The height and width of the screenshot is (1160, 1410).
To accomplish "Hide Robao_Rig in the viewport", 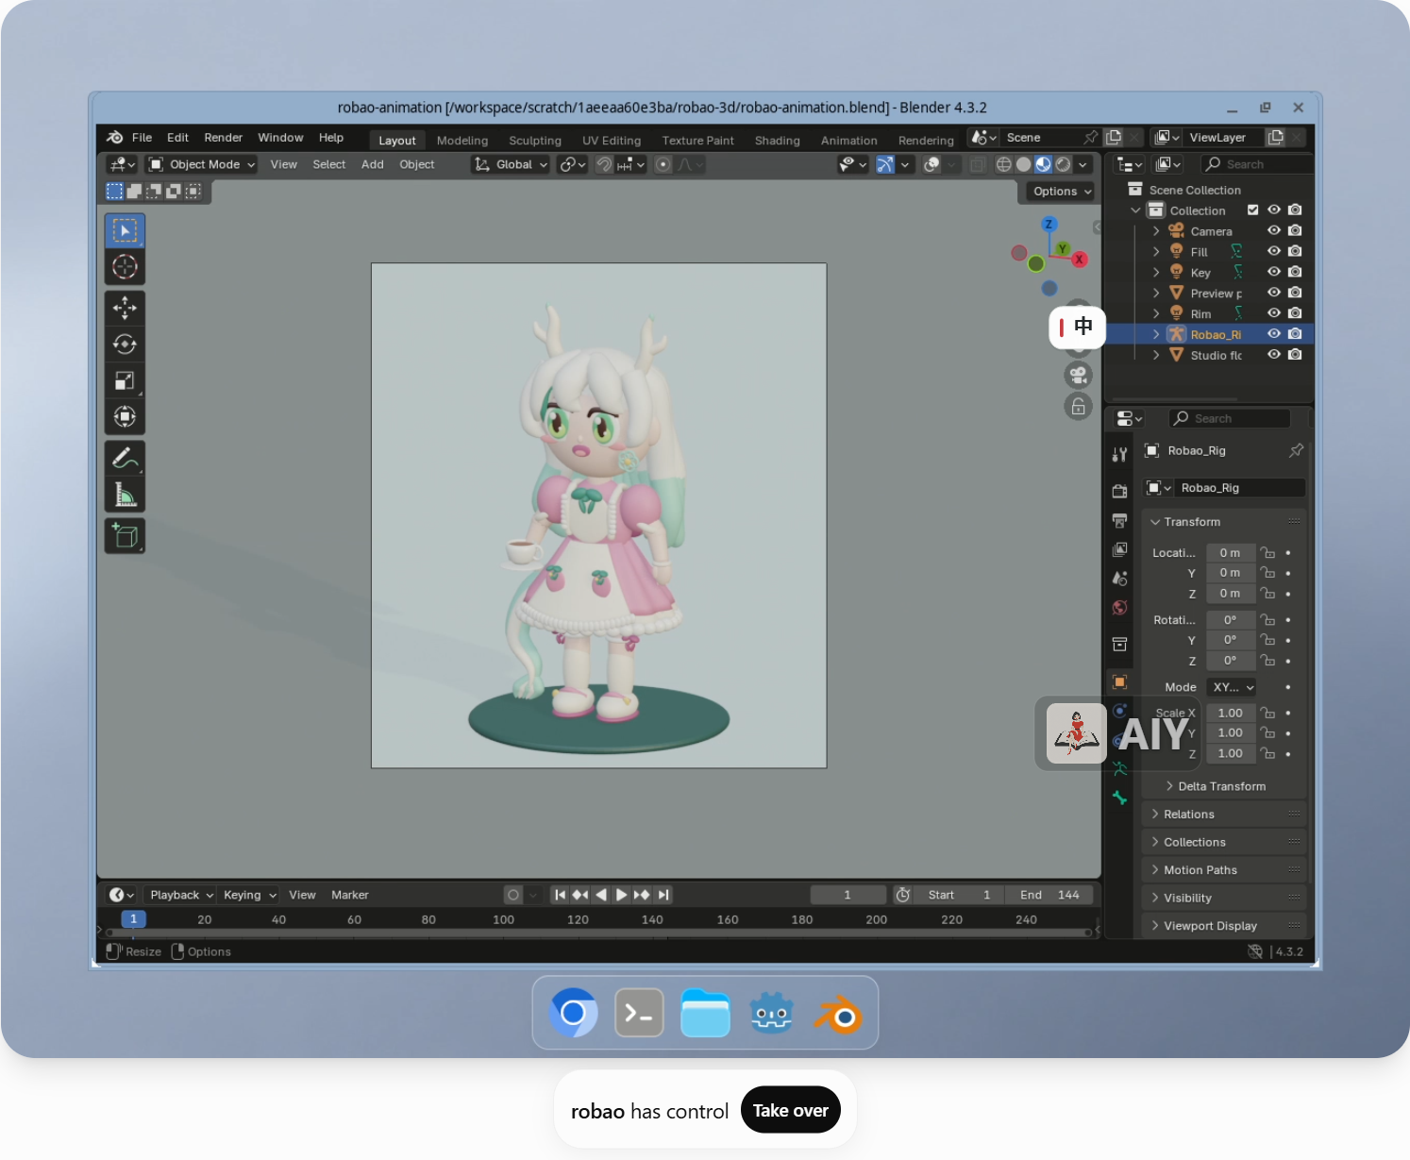I will pos(1273,334).
